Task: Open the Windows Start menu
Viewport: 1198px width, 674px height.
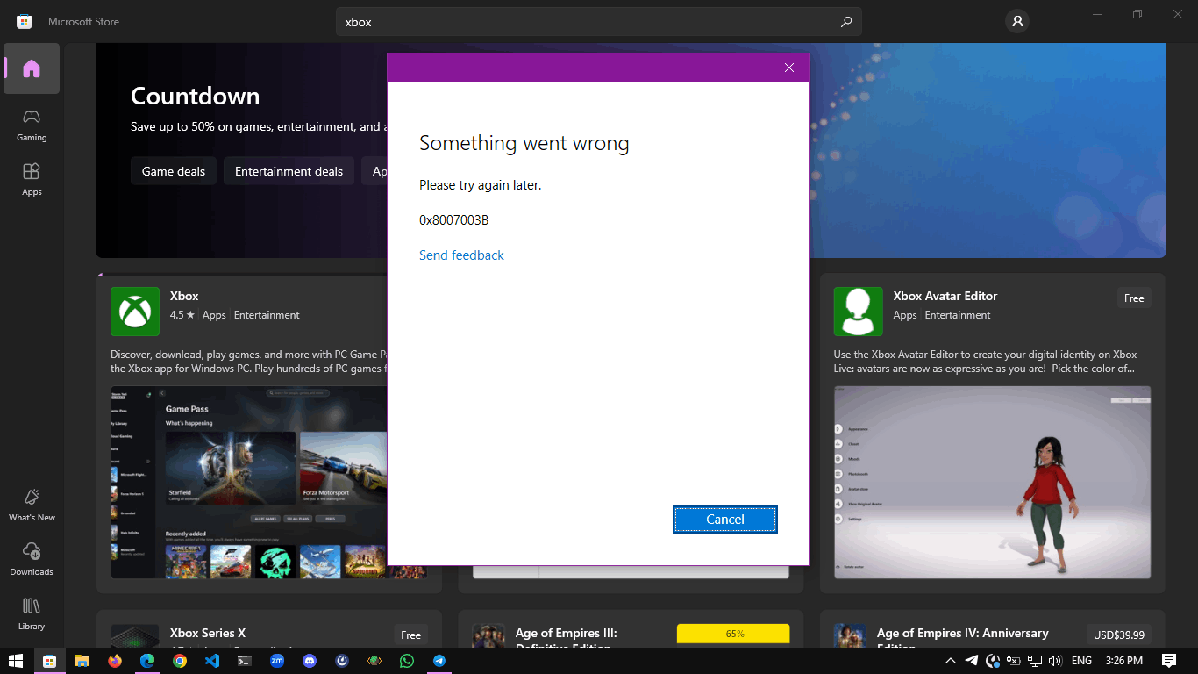Action: [x=16, y=661]
